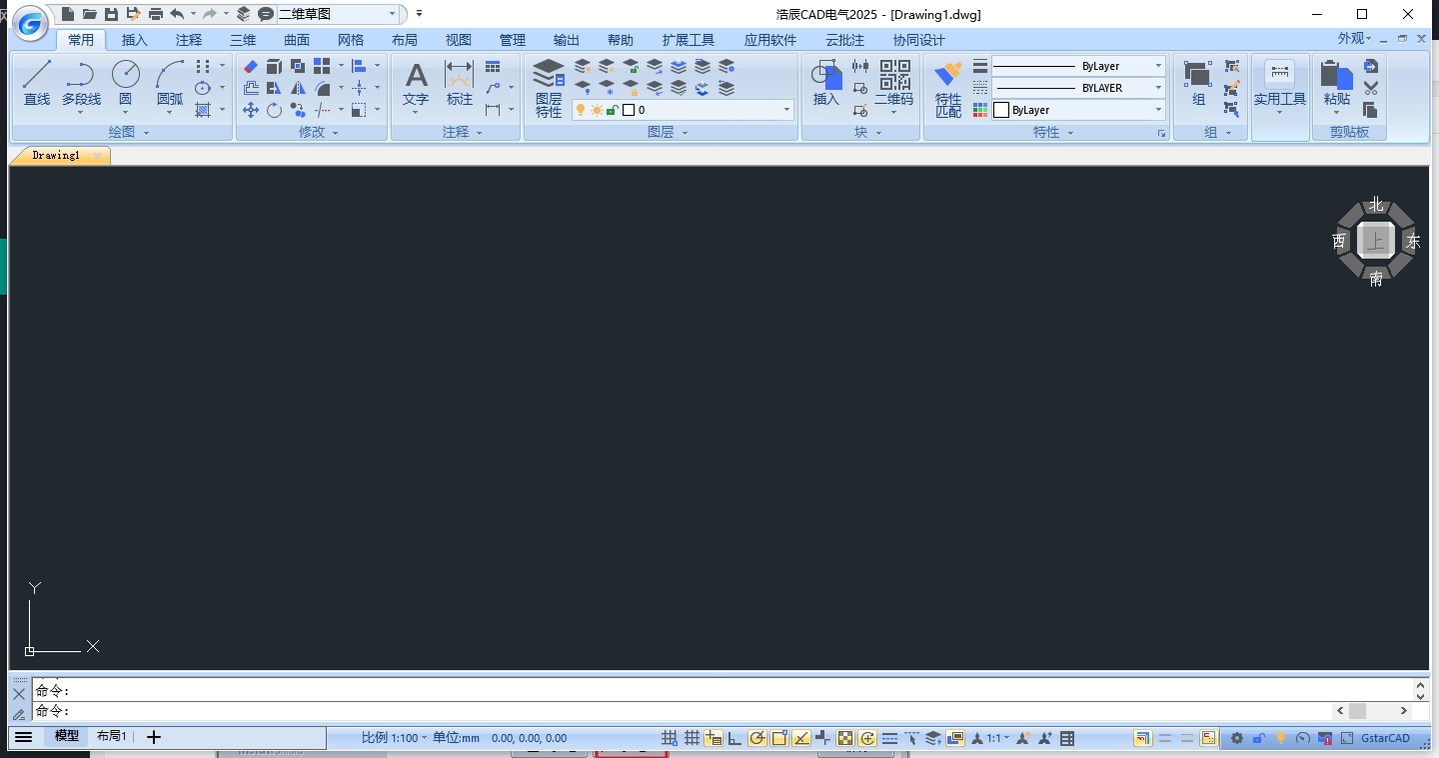This screenshot has width=1439, height=758.
Task: Click the red eraser (delete) icon
Action: click(x=251, y=66)
